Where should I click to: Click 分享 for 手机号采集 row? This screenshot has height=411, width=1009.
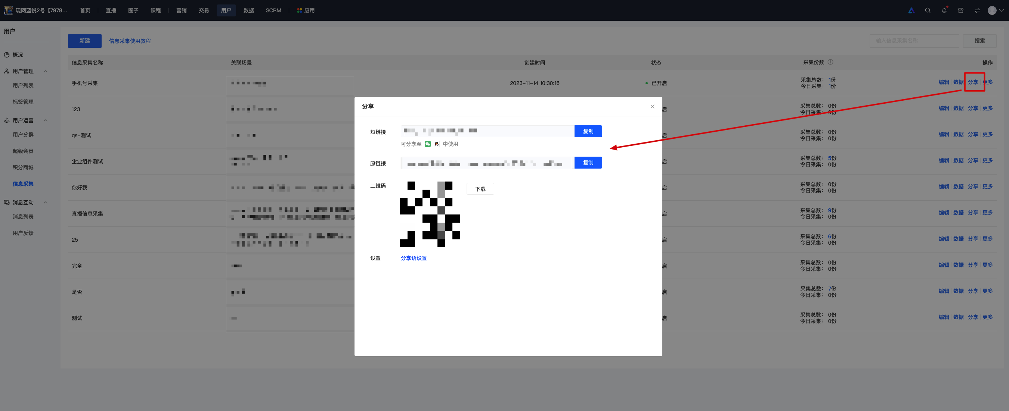point(973,82)
